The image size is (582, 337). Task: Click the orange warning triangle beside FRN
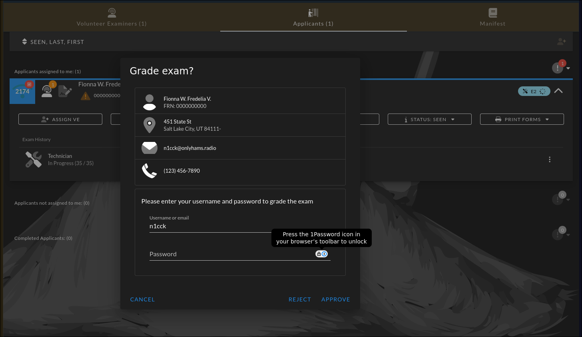point(86,96)
